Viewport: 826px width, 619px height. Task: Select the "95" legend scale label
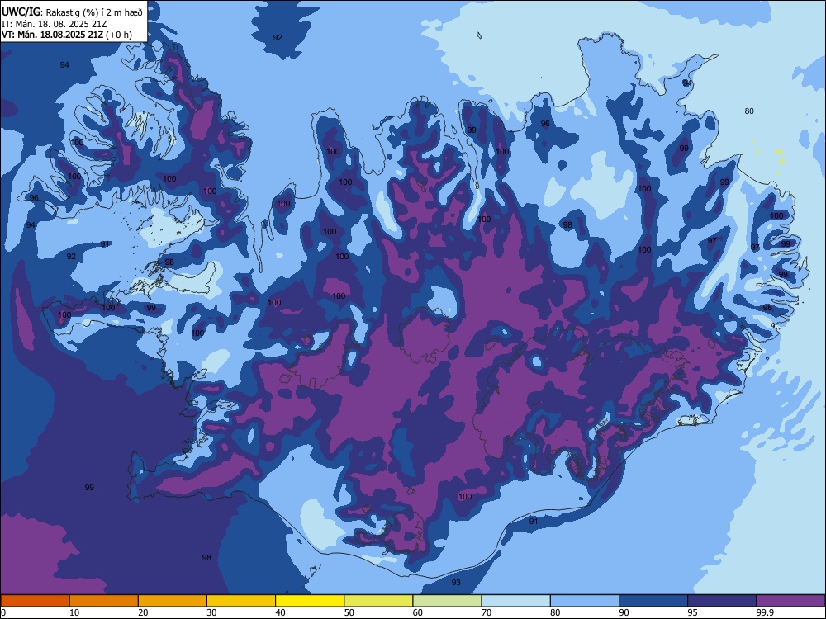(693, 612)
